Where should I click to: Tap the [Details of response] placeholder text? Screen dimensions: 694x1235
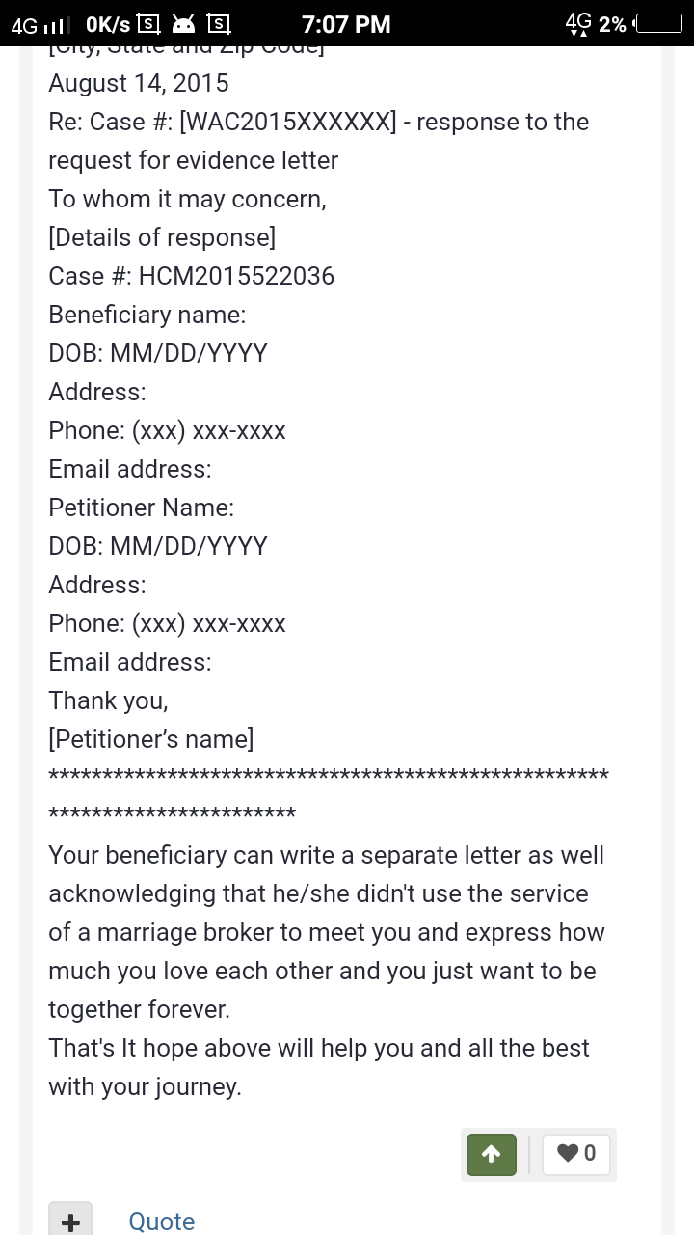162,237
